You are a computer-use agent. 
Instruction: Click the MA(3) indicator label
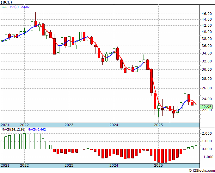click(x=14, y=7)
